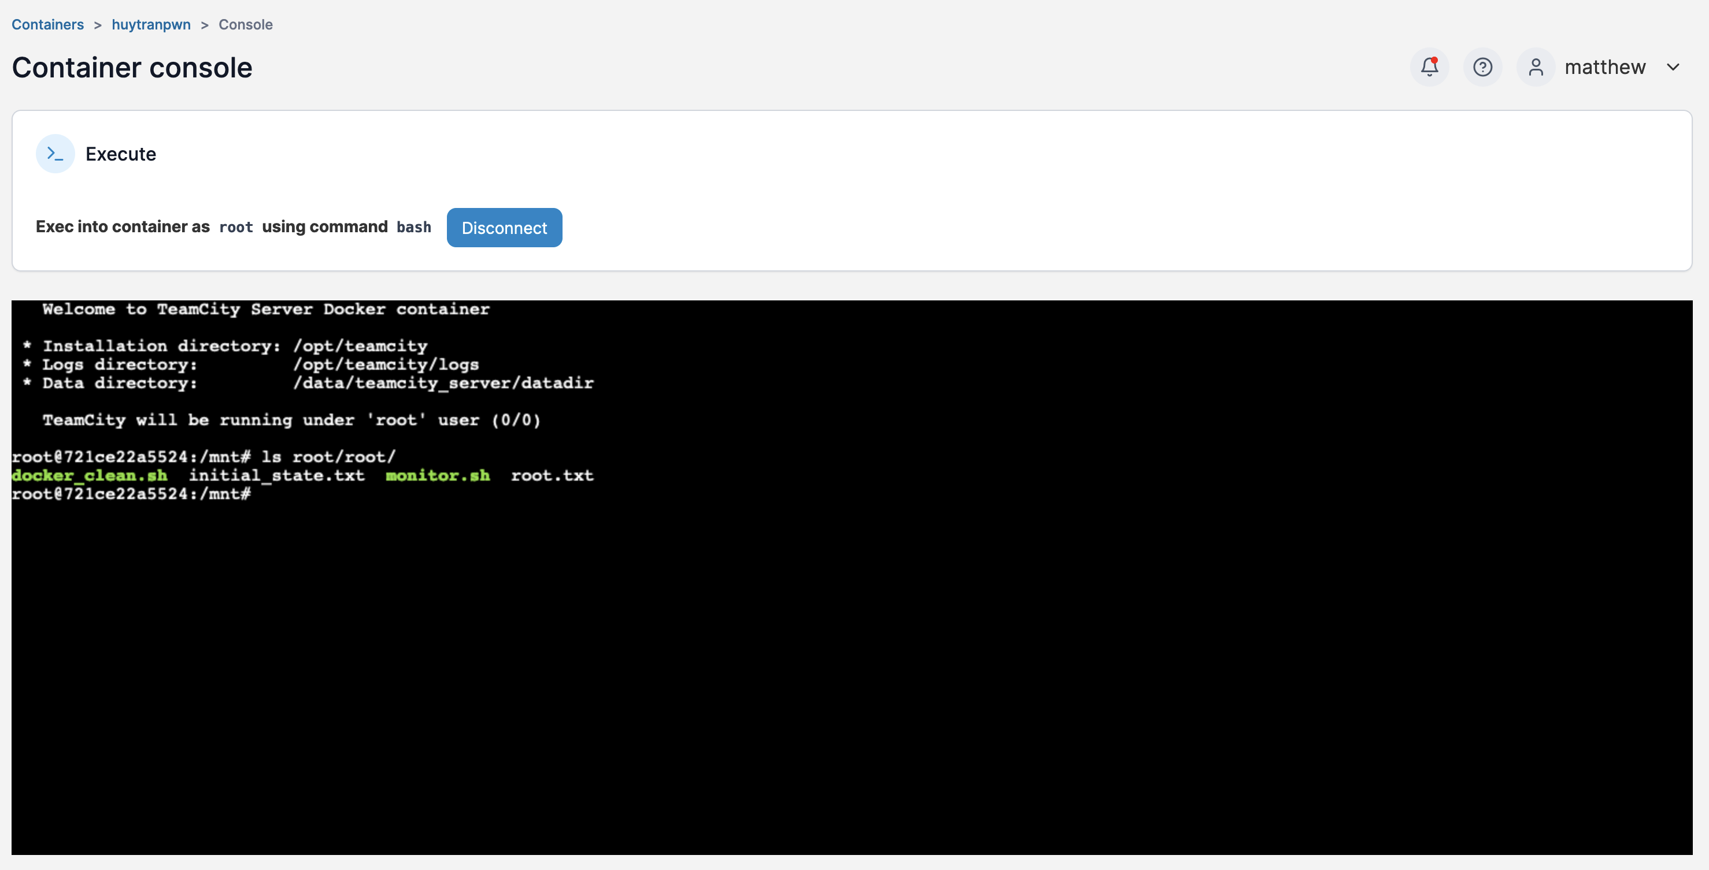The width and height of the screenshot is (1709, 870).
Task: Click the root user code label
Action: [x=235, y=228]
